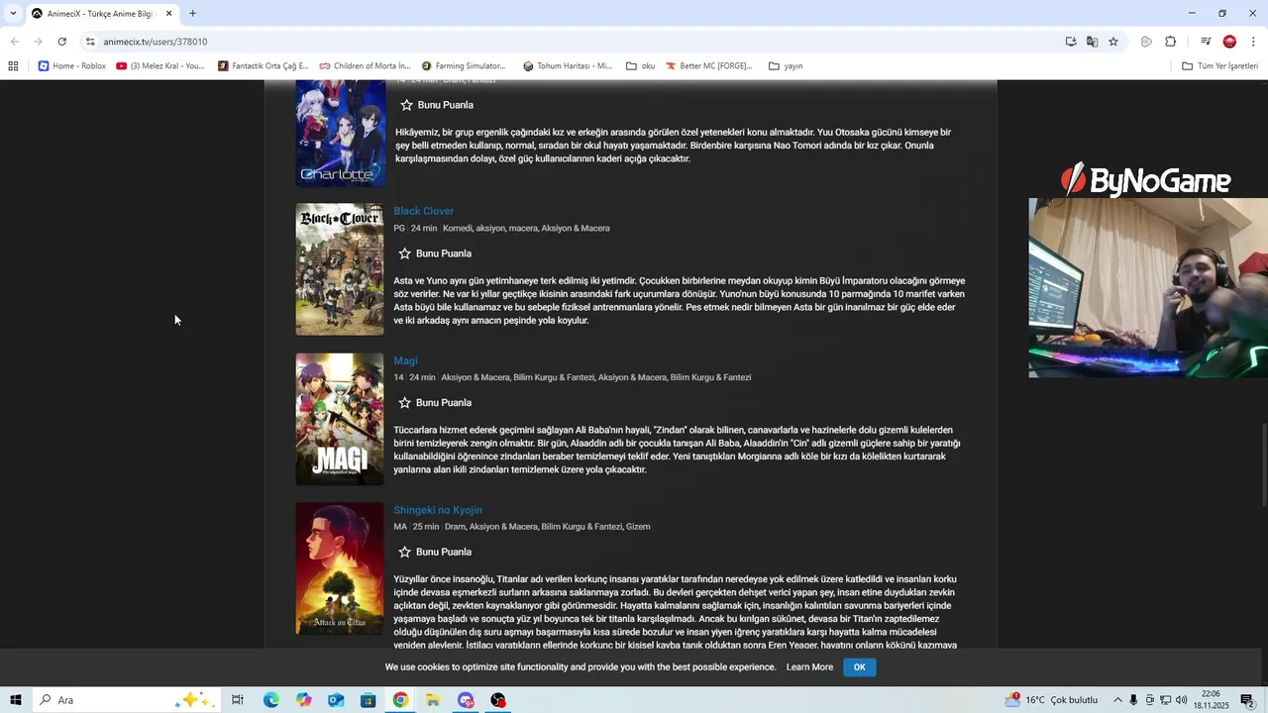Viewport: 1268px width, 713px height.
Task: Click the star icon under Black Clover
Action: pyautogui.click(x=404, y=254)
